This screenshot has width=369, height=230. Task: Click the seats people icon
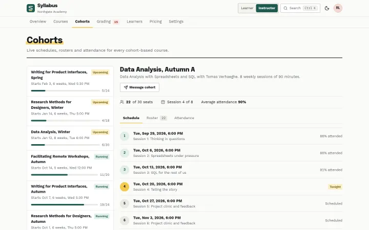(122, 102)
